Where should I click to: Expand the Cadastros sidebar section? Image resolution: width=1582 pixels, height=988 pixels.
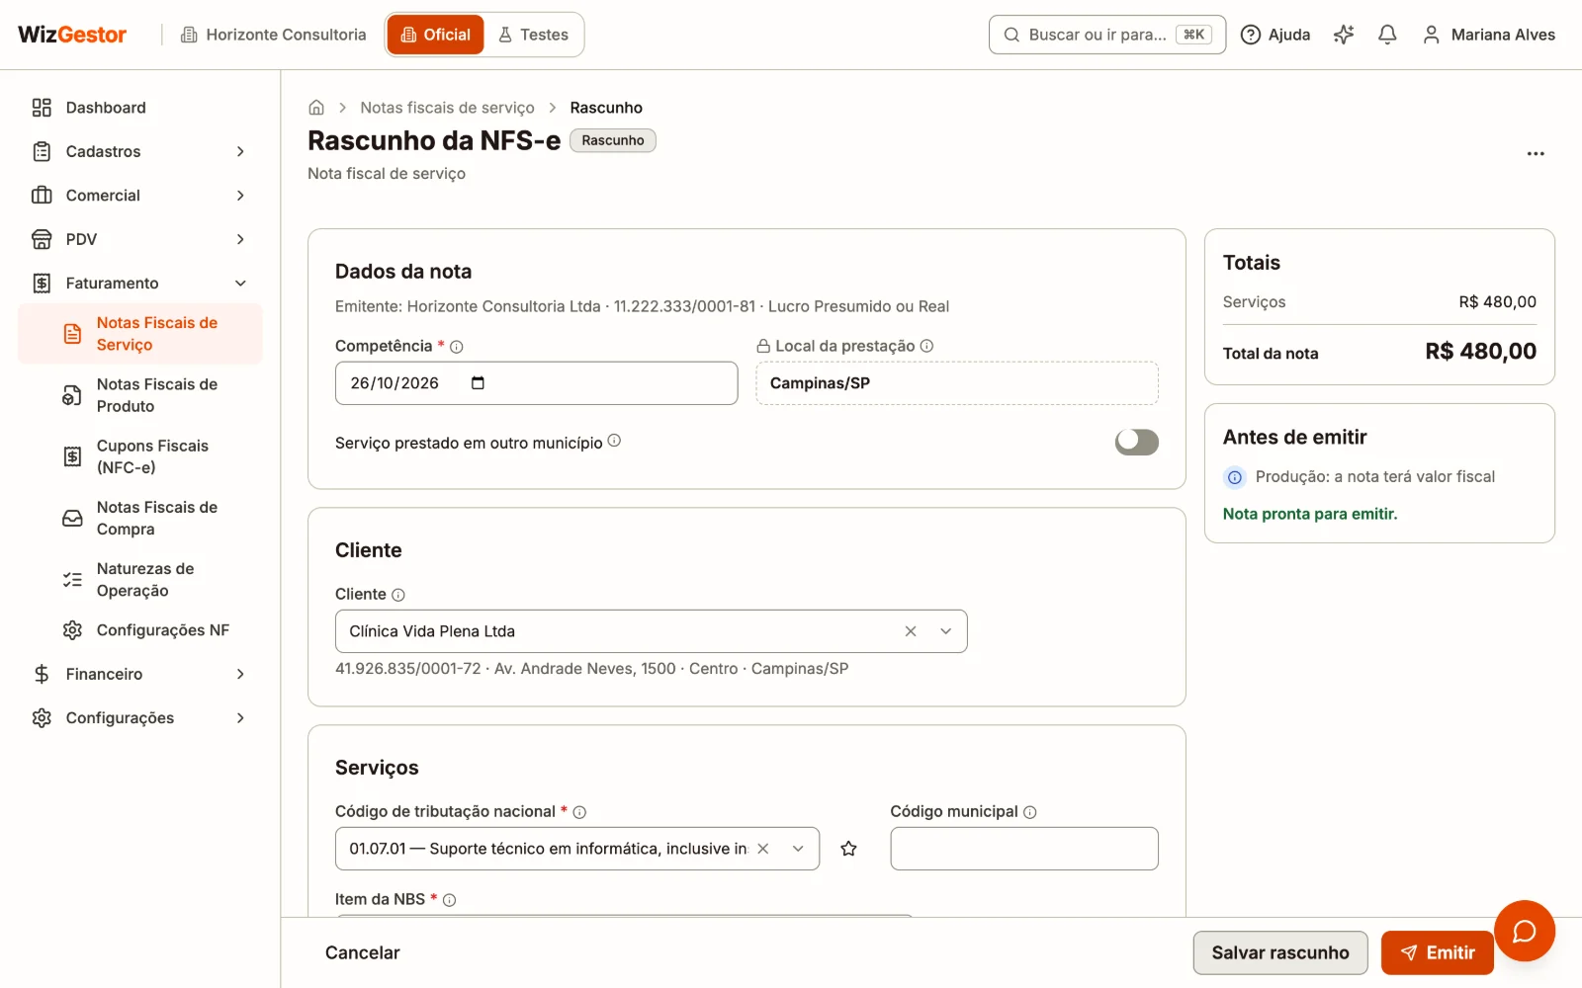(139, 151)
